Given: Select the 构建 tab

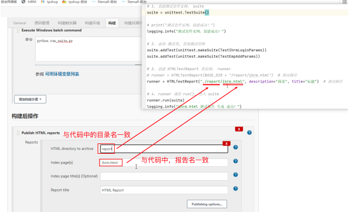Looking at the screenshot, I should tap(112, 23).
